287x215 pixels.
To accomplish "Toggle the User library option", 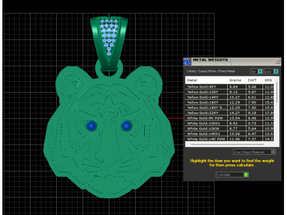I will [271, 72].
